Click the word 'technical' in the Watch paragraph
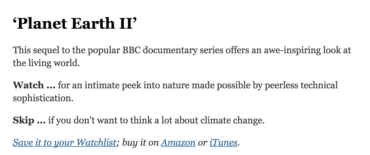370x155 pixels. tap(319, 85)
